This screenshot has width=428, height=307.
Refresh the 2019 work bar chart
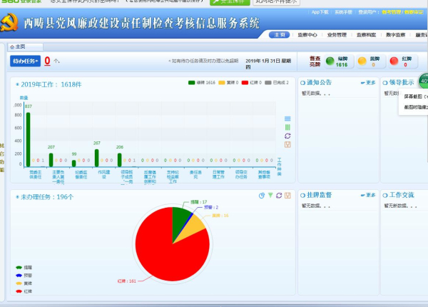pos(287,136)
